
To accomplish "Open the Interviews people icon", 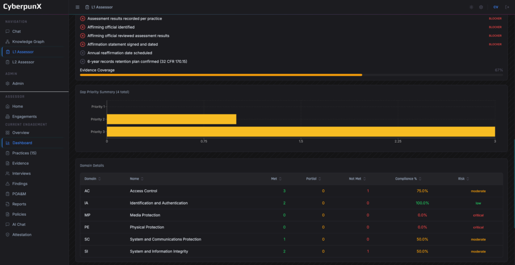I will (x=8, y=173).
